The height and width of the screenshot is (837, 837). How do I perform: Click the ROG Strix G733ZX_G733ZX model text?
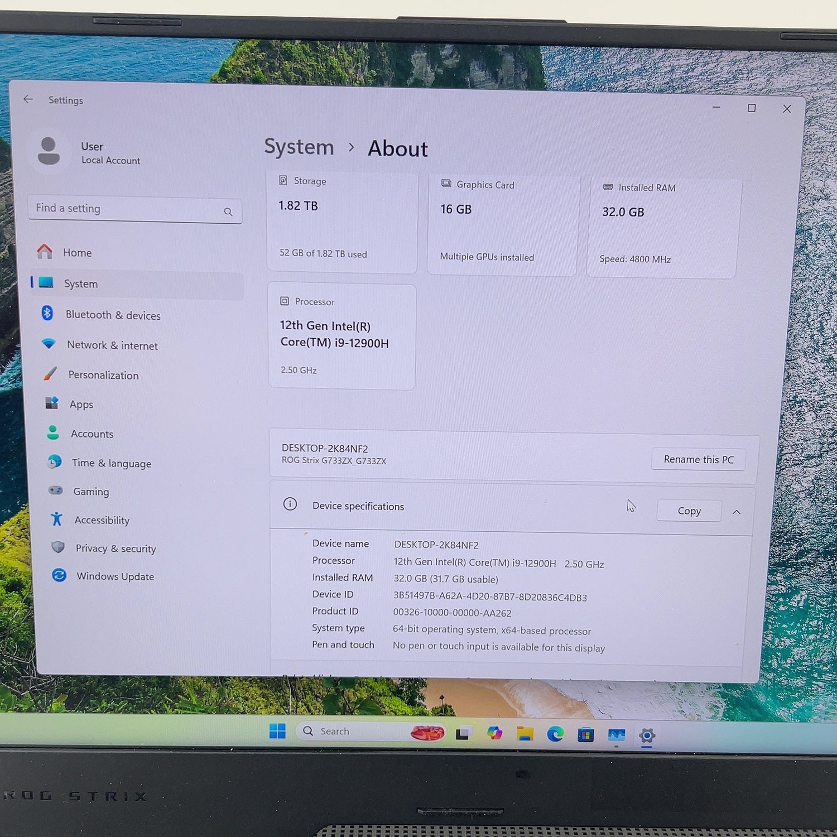(x=334, y=460)
